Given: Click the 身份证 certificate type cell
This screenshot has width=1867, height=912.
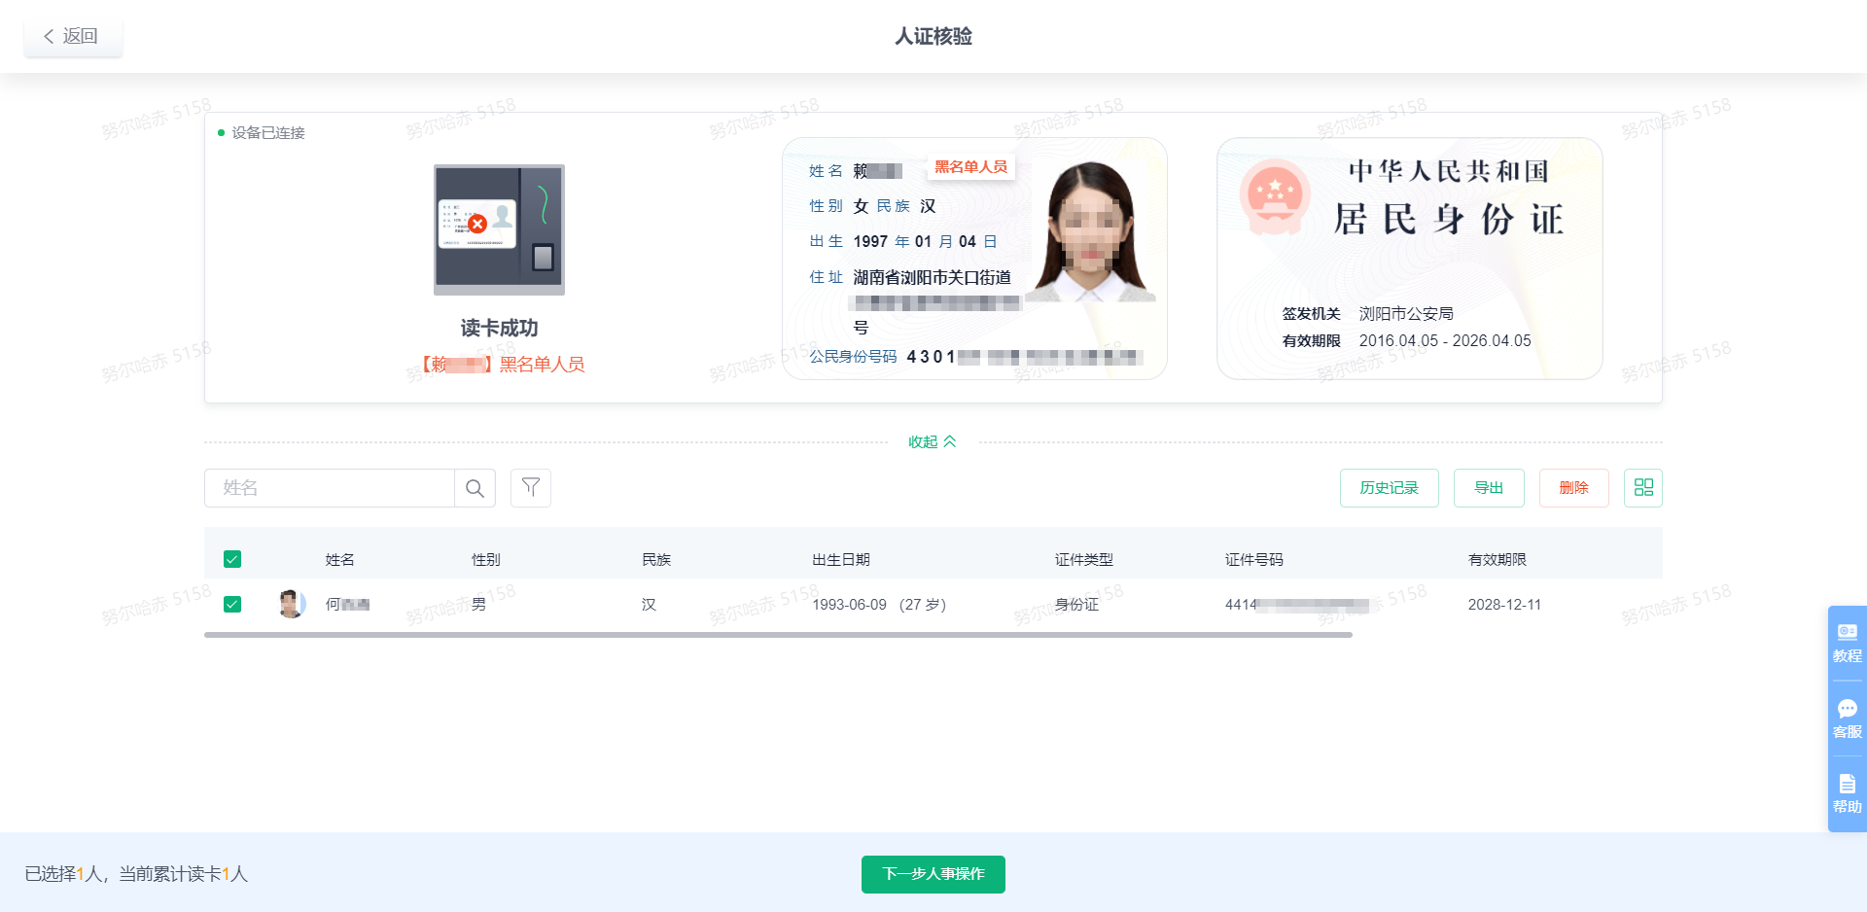Looking at the screenshot, I should [1076, 605].
